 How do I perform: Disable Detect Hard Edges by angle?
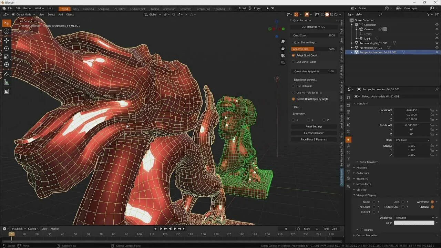(294, 99)
